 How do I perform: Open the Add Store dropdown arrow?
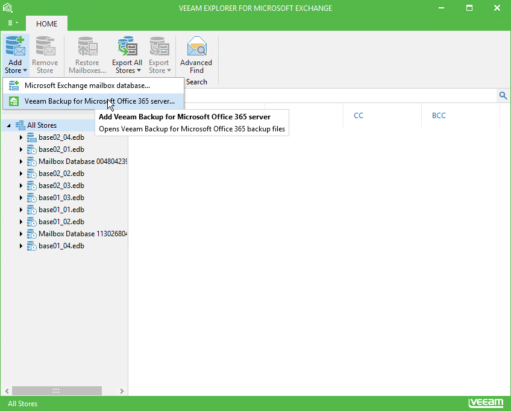click(x=25, y=71)
